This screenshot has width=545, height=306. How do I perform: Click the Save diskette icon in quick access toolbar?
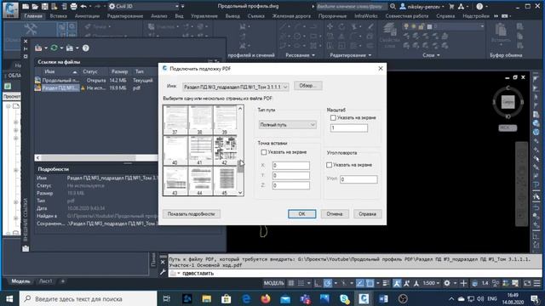(x=44, y=6)
